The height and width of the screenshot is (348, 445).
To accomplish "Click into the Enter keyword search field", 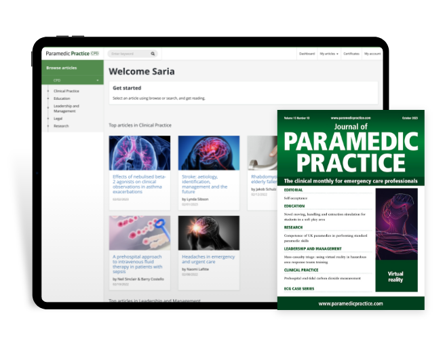I will click(x=129, y=54).
